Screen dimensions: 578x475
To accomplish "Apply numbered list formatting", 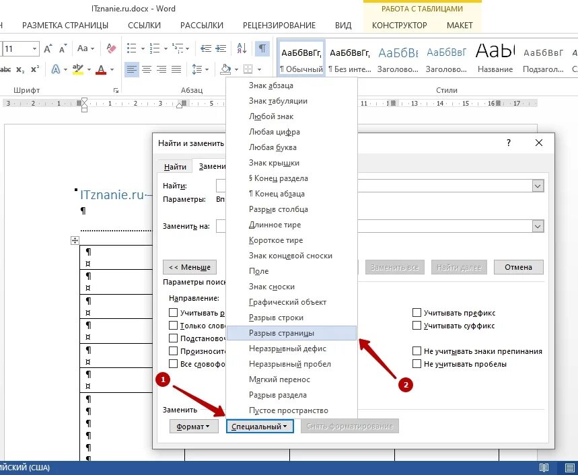I will 155,48.
